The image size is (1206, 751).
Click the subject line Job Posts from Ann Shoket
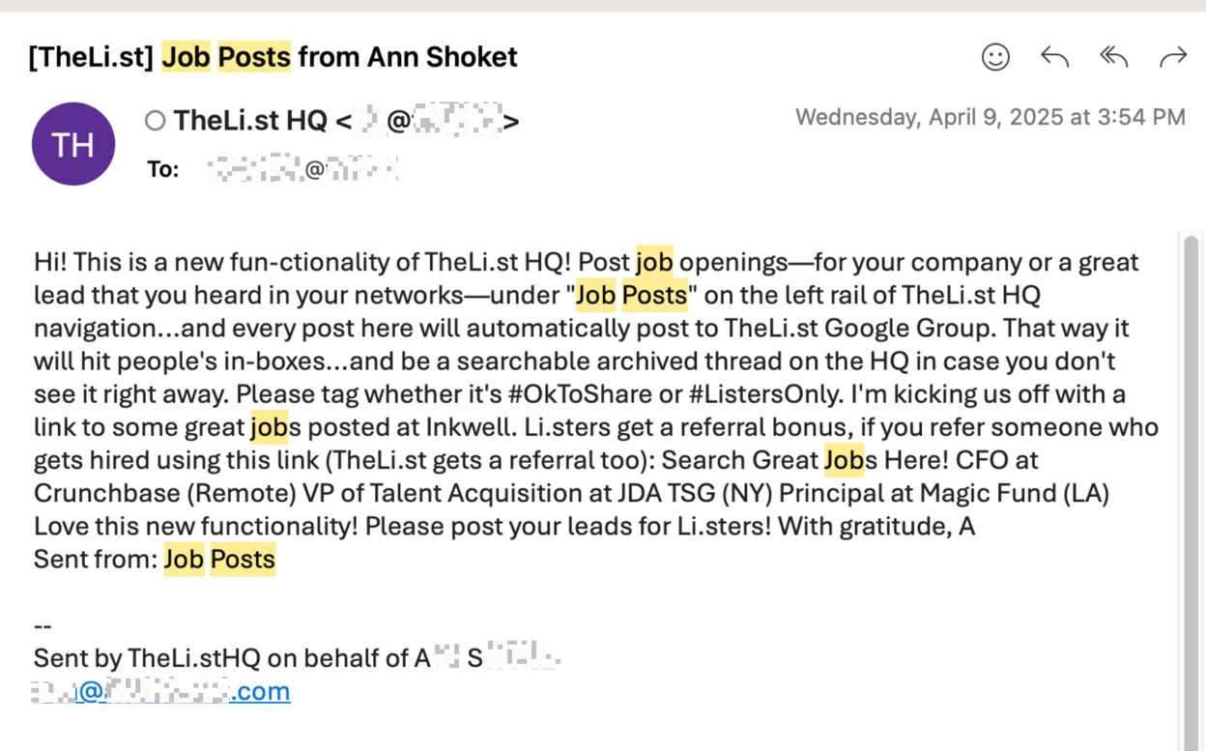coord(273,57)
